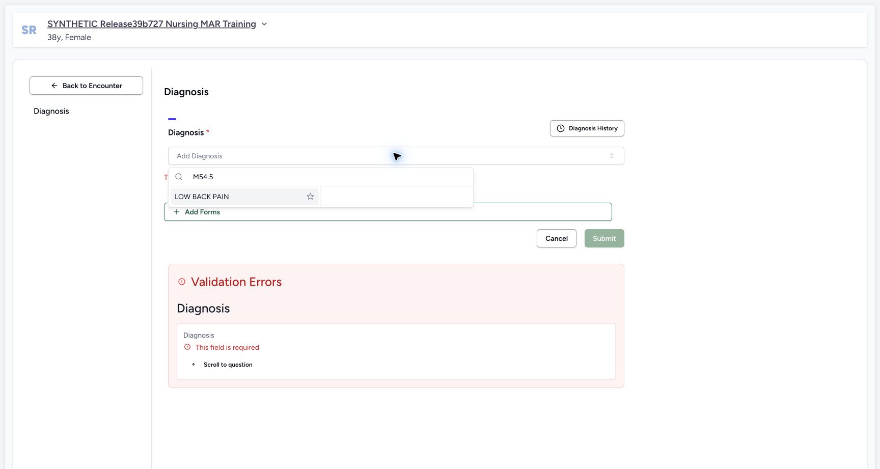
Task: Click the SR patient avatar
Action: tap(29, 30)
